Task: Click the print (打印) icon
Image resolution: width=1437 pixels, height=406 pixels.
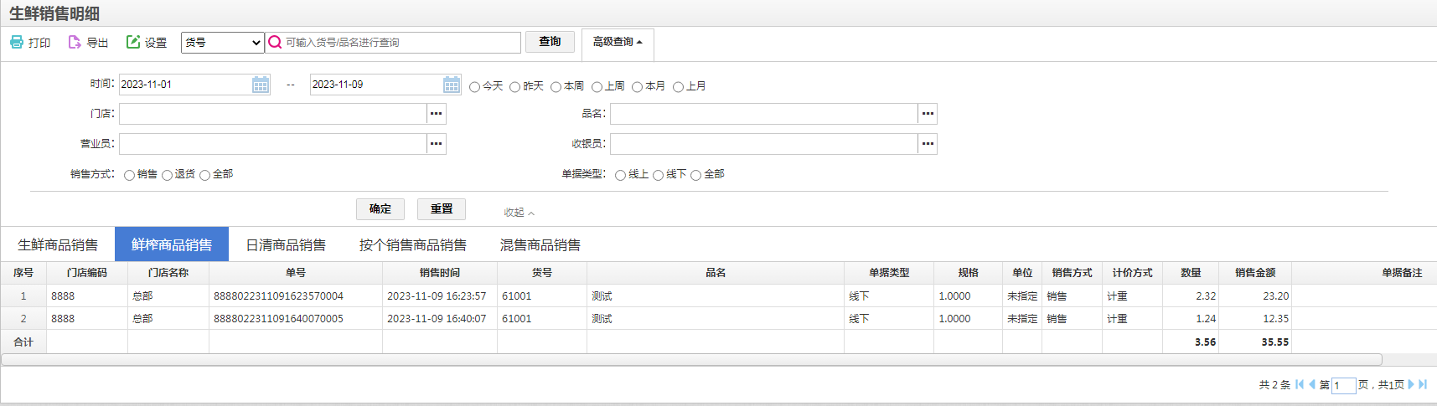Action: tap(17, 42)
